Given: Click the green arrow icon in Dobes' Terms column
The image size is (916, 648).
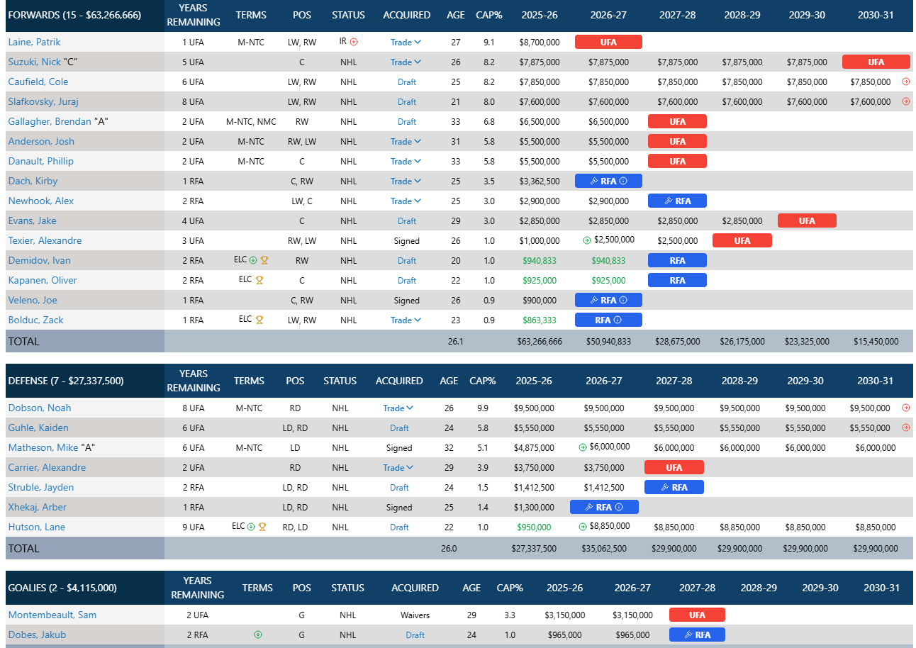Looking at the screenshot, I should [258, 635].
